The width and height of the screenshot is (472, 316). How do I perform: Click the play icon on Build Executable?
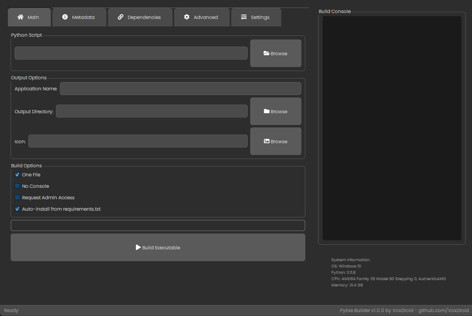coord(138,247)
